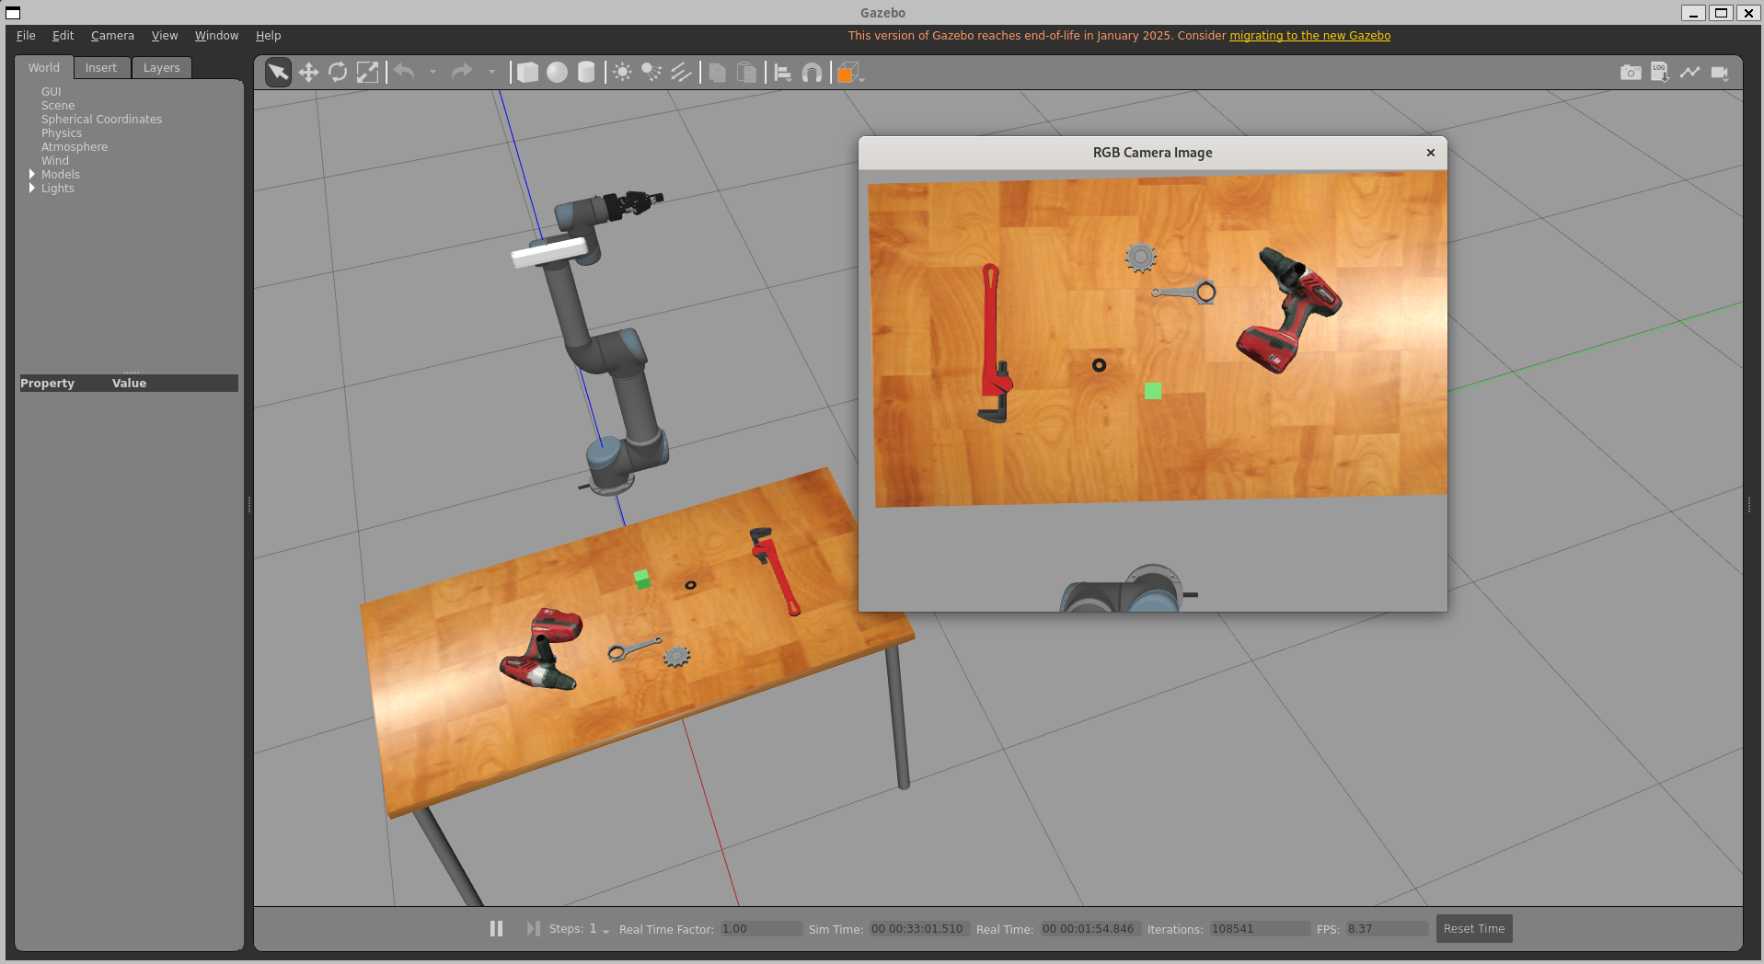Close the RGB Camera Image window
Viewport: 1764px width, 964px height.
[x=1431, y=153]
